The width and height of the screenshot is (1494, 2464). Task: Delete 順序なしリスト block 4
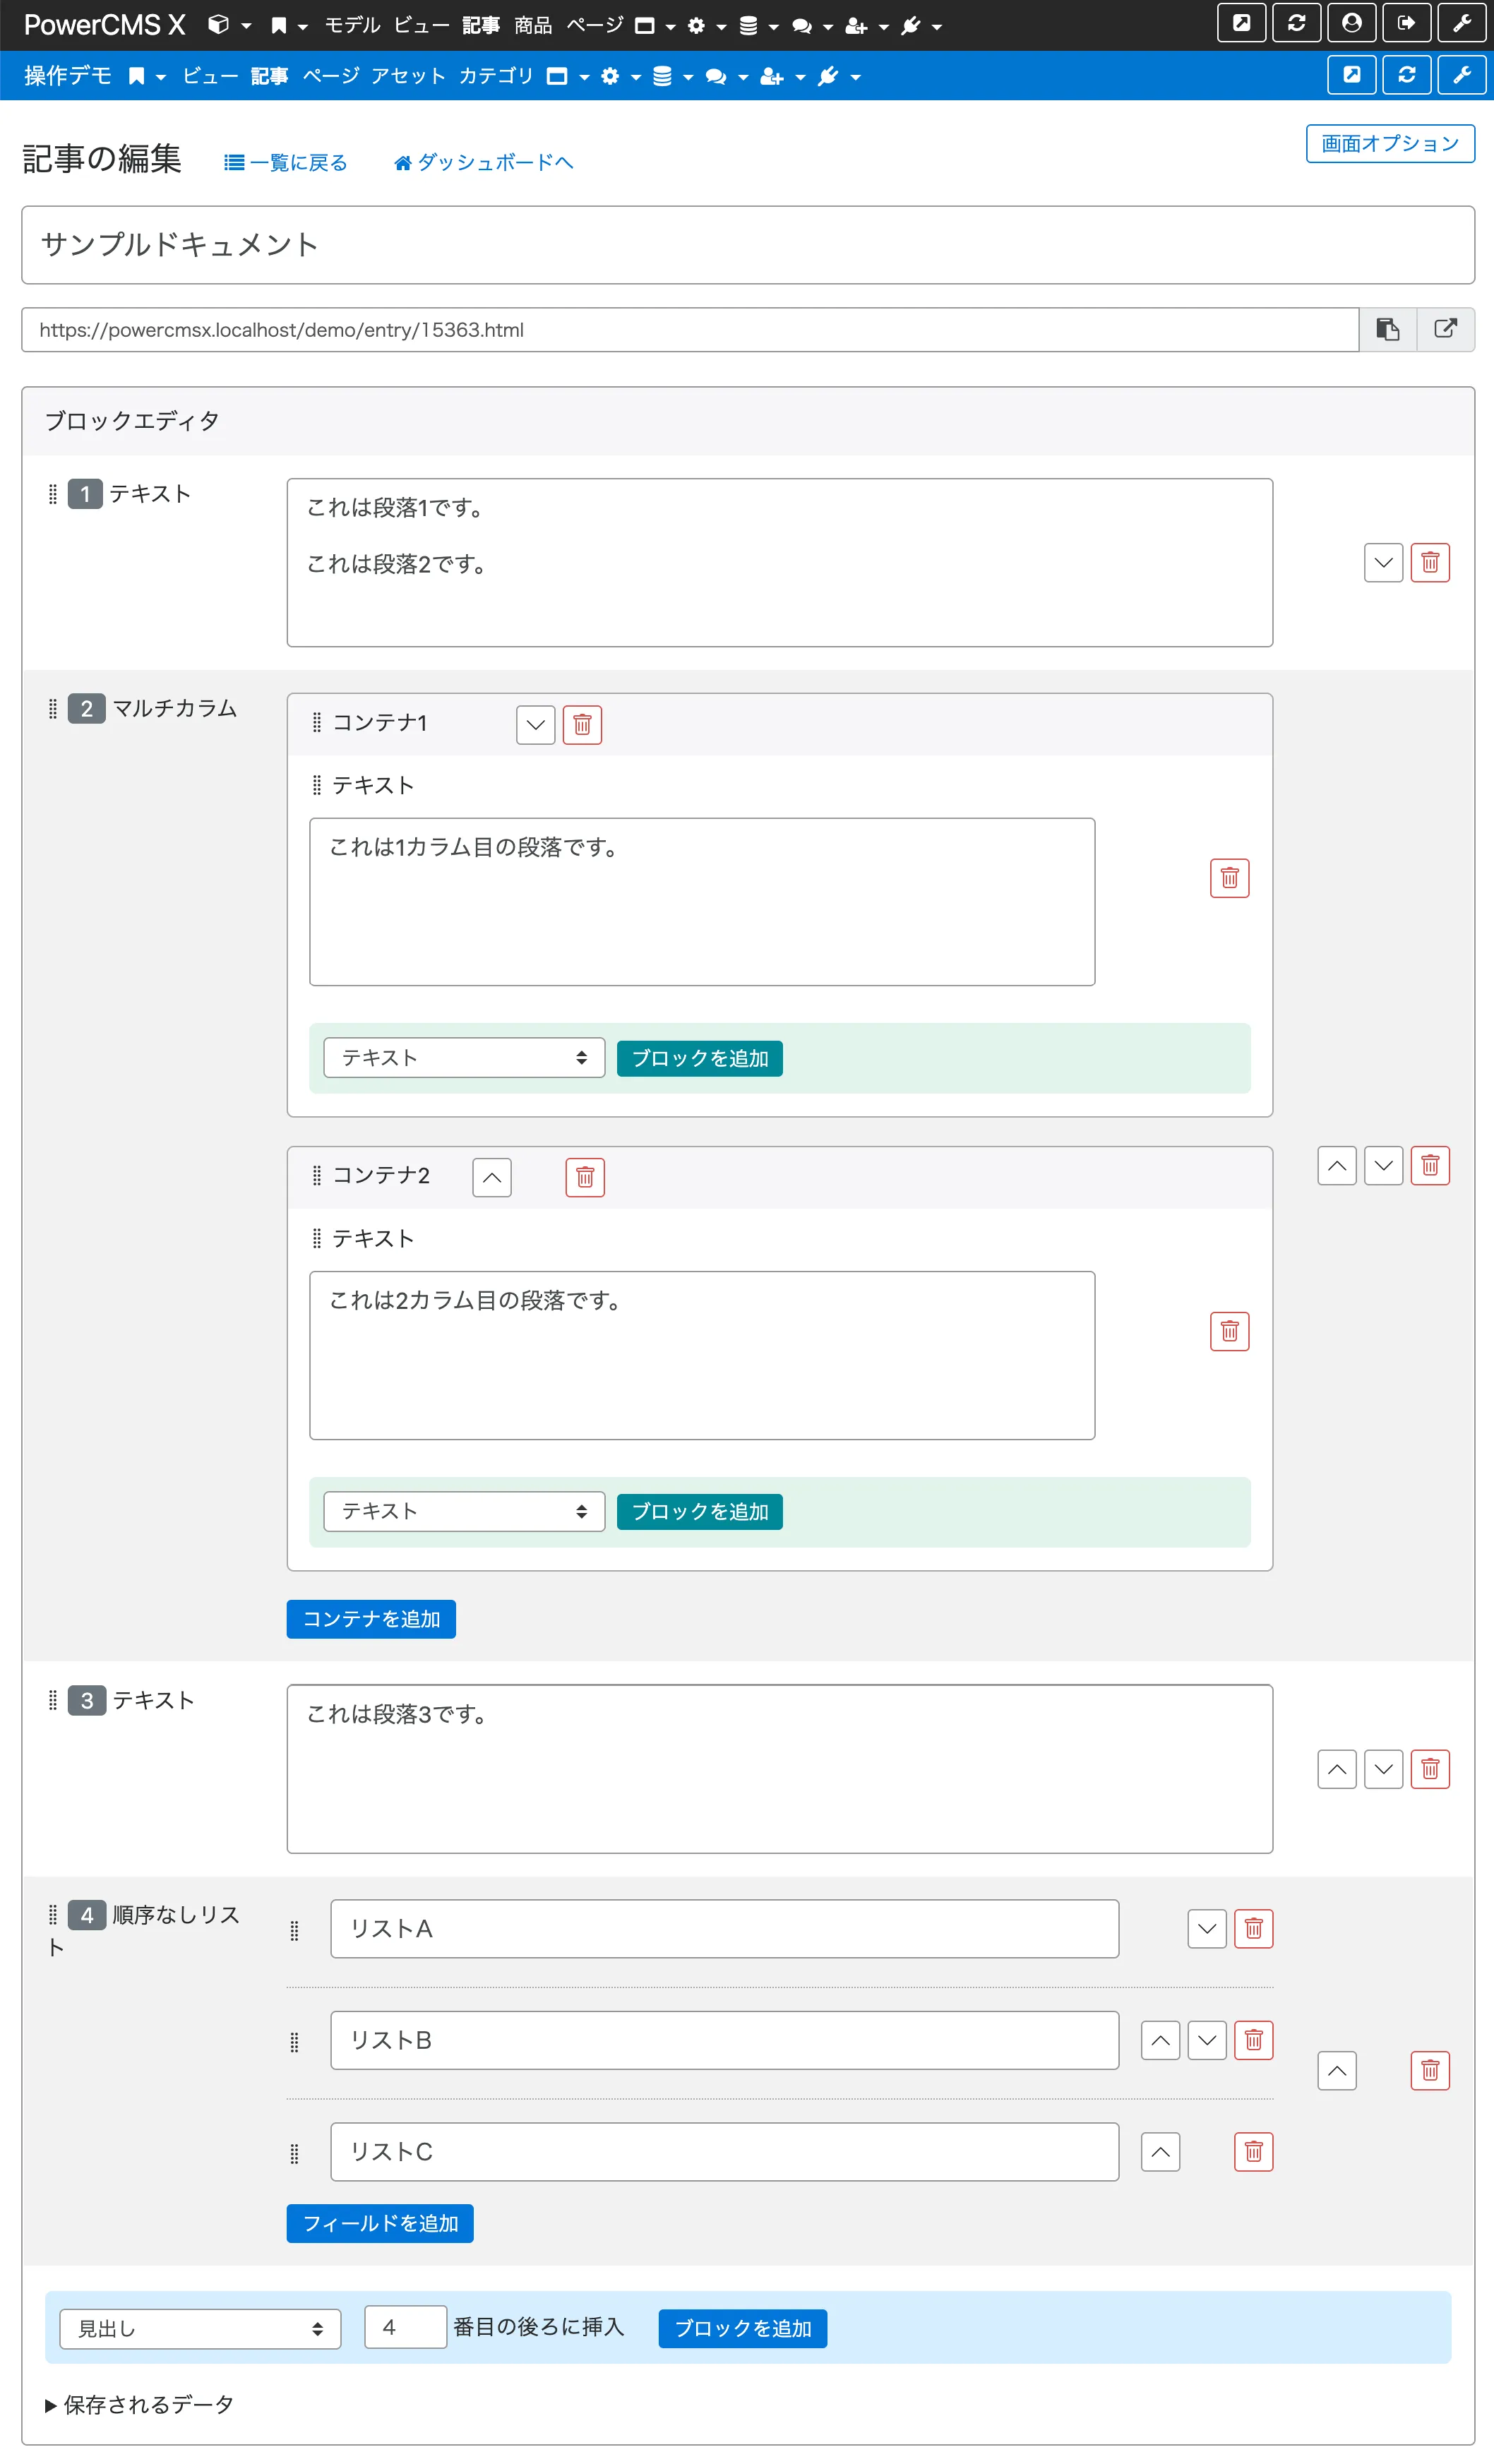click(x=1430, y=2070)
